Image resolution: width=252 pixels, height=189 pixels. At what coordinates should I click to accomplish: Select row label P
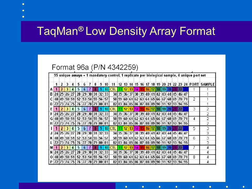click(x=51, y=162)
